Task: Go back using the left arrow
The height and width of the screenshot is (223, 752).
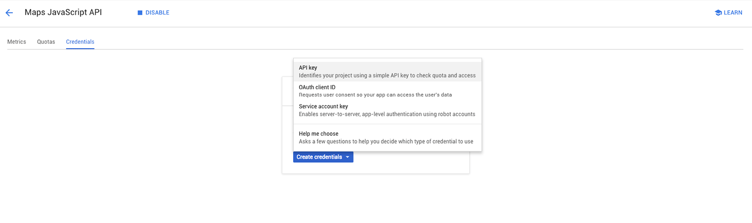Action: coord(9,13)
